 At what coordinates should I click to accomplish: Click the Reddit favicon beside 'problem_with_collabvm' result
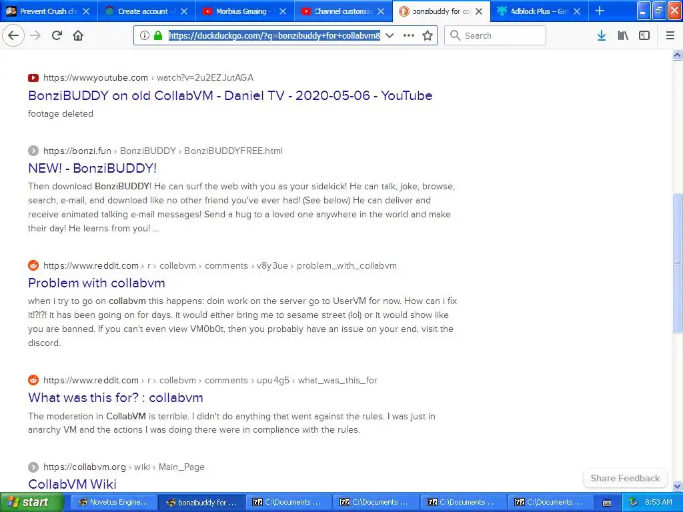(x=33, y=265)
